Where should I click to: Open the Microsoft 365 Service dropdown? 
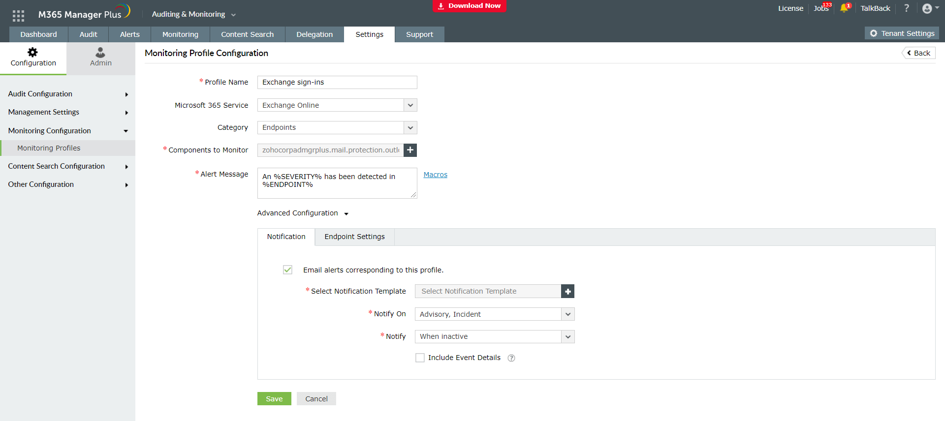point(337,105)
